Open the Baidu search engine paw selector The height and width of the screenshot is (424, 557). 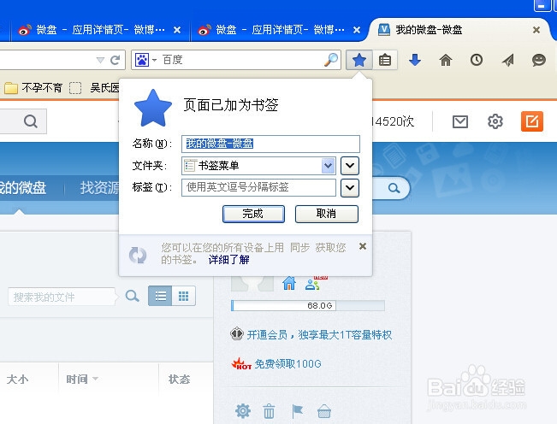145,60
